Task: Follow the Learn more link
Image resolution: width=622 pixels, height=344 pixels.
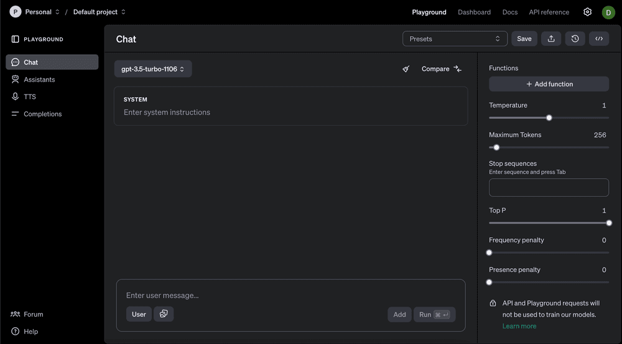Action: (519, 326)
